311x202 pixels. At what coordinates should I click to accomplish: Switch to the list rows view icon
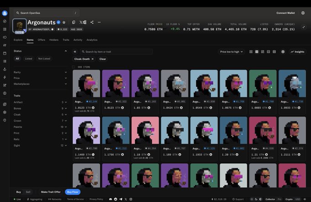(274, 52)
